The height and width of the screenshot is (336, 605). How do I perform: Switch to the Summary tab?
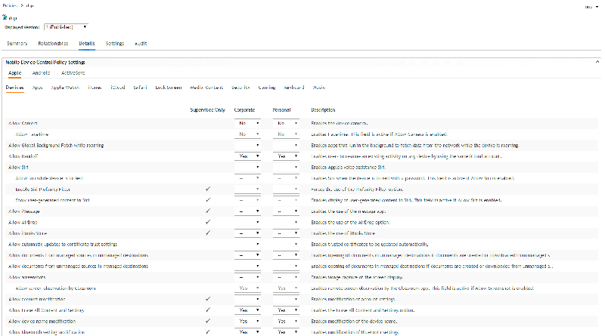(17, 44)
